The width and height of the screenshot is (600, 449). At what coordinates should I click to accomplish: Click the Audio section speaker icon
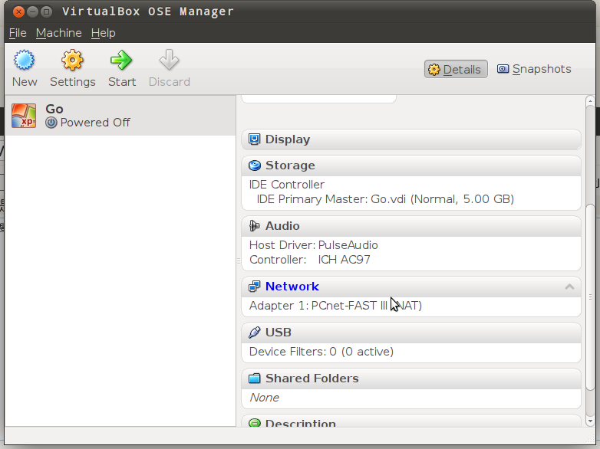(255, 226)
